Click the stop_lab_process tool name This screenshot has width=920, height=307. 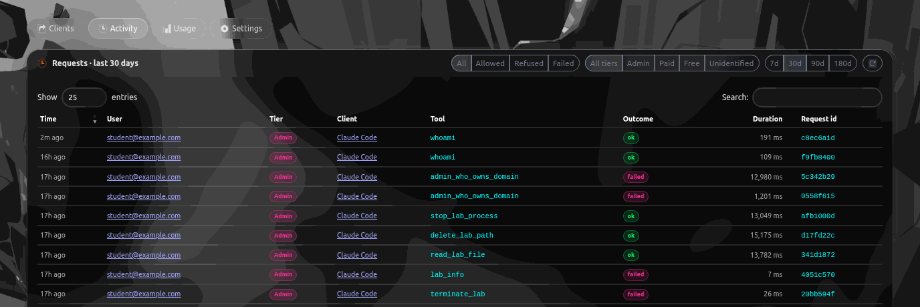pyautogui.click(x=464, y=216)
